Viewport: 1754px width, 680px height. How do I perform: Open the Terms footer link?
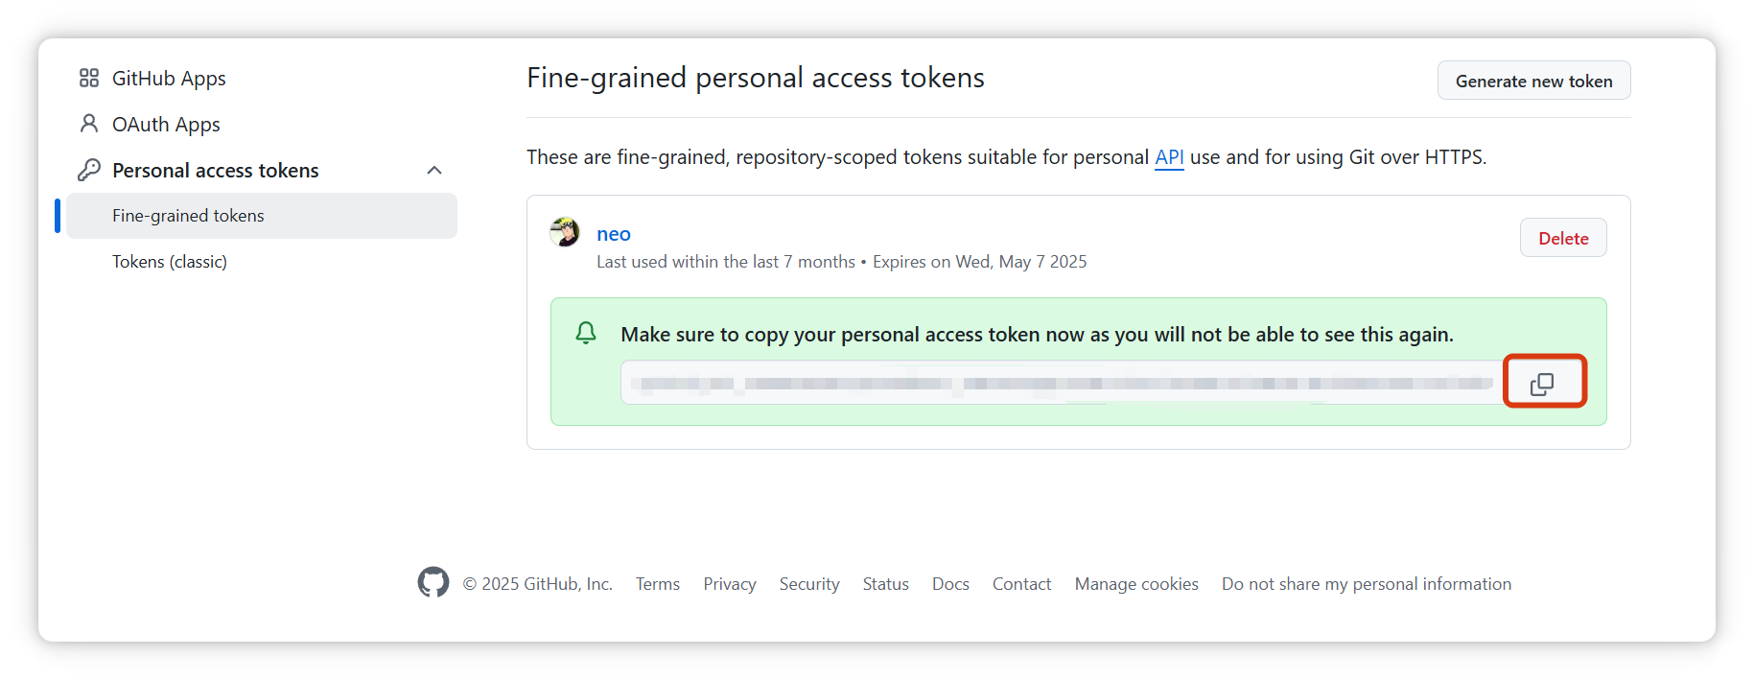[658, 584]
